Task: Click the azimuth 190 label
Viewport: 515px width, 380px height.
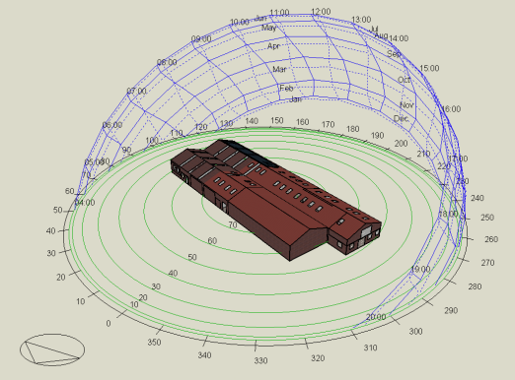Action: point(377,135)
